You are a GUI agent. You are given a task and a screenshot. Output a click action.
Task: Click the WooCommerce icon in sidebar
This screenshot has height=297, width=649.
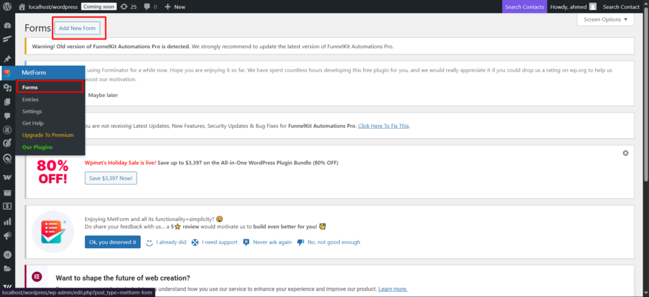tap(8, 177)
